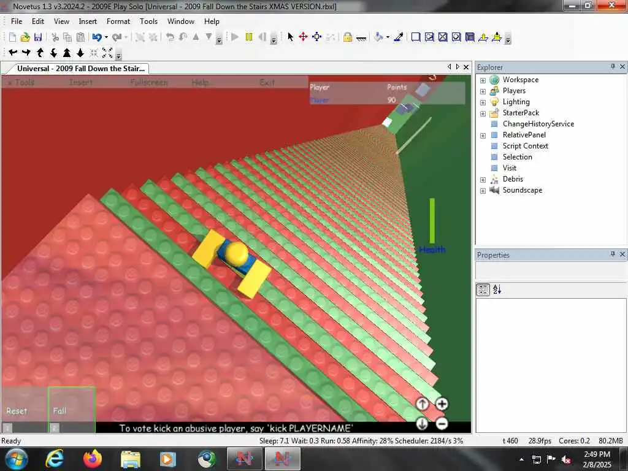Click the Run play arrow in toolbar

click(x=235, y=37)
